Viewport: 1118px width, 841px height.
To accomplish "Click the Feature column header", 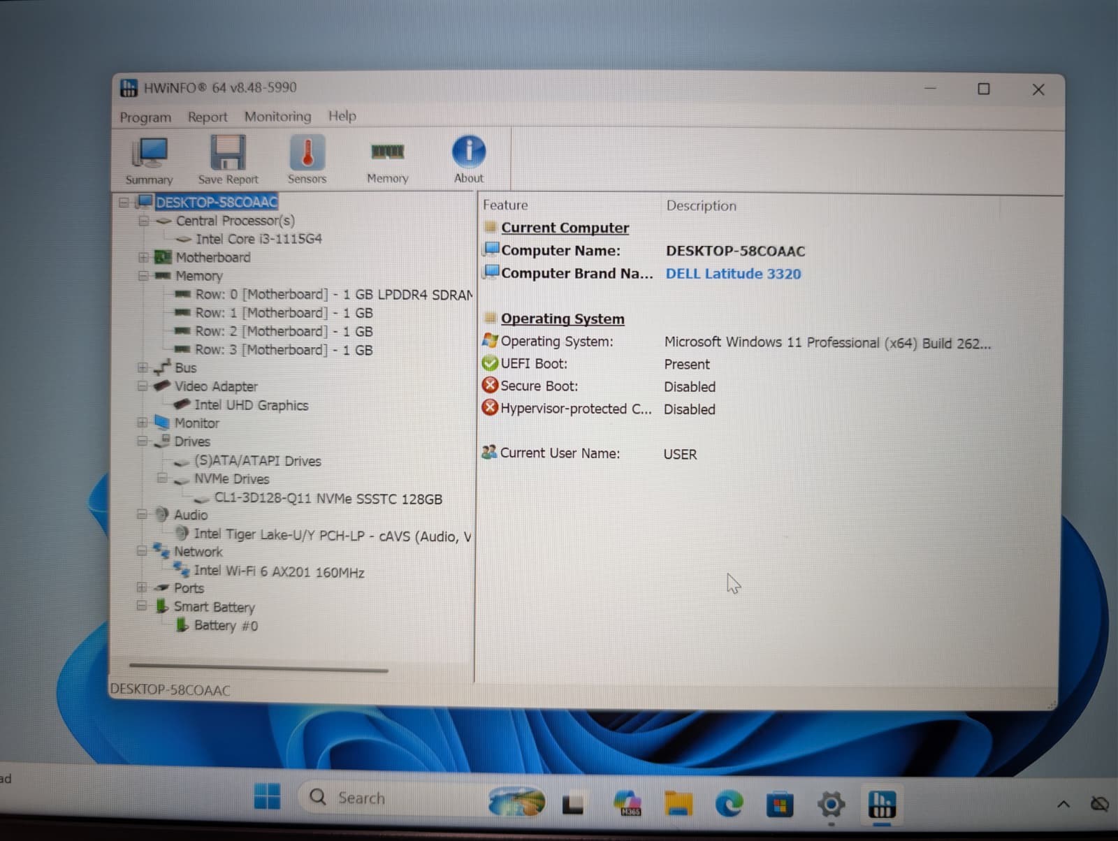I will tap(505, 205).
